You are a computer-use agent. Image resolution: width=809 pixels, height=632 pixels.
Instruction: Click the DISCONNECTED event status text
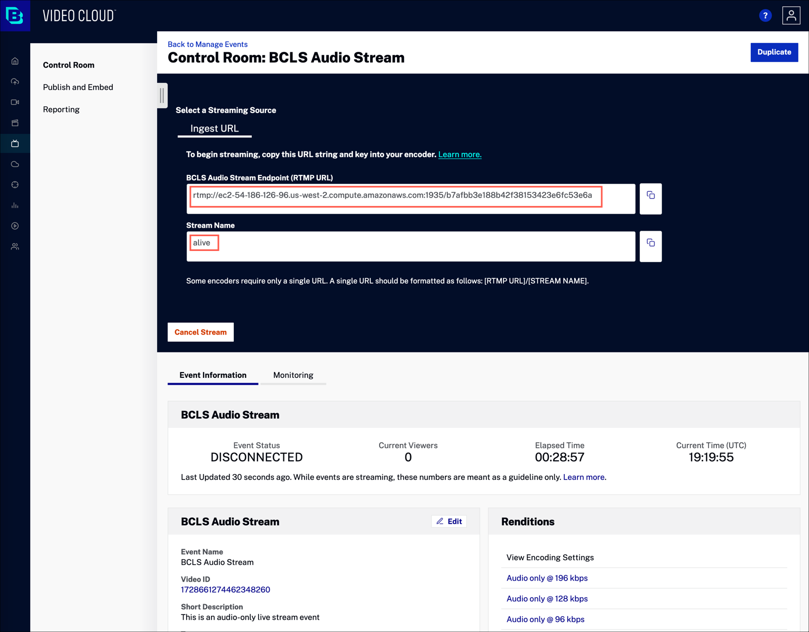pos(256,458)
